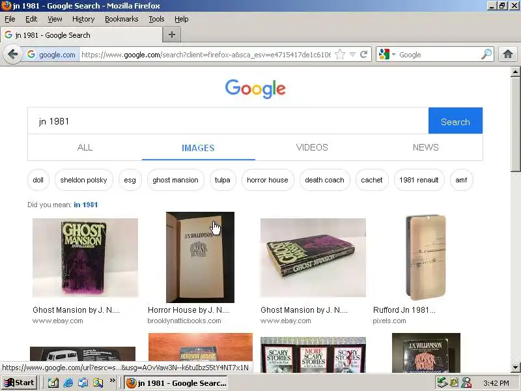Reload the page with the refresh icon
Viewport: 521px width, 391px height.
tap(364, 54)
